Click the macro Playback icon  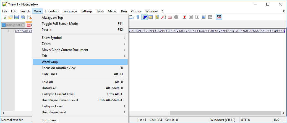197,17
